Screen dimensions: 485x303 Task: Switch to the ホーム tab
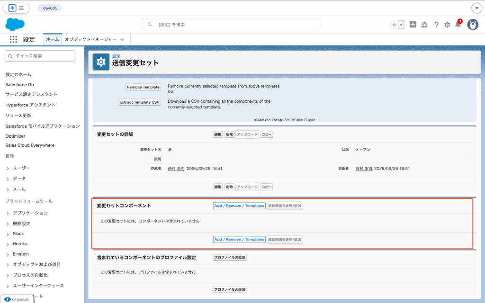[x=52, y=39]
